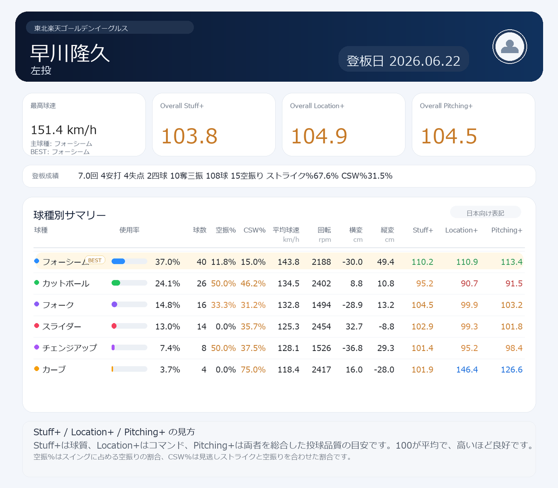
Task: Click the スライダー pitch count 14
Action: (201, 326)
